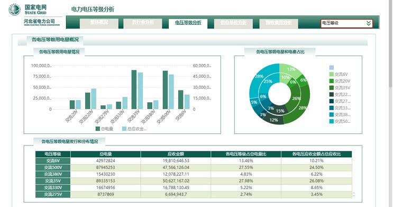393x207 pixels.
Task: Select the 交流35V table row header
Action: [53, 181]
